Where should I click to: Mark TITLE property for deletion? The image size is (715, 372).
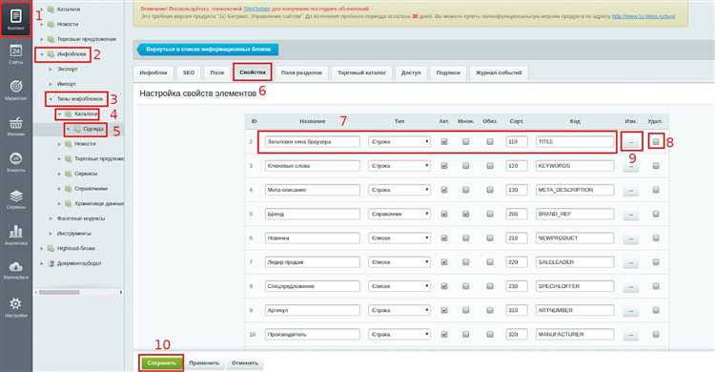[x=656, y=141]
